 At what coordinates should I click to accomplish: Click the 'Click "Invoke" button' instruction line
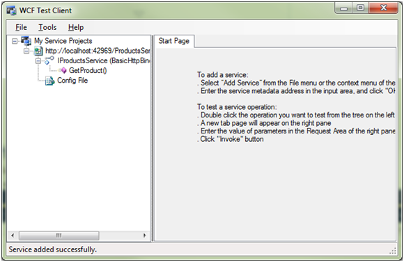[231, 139]
